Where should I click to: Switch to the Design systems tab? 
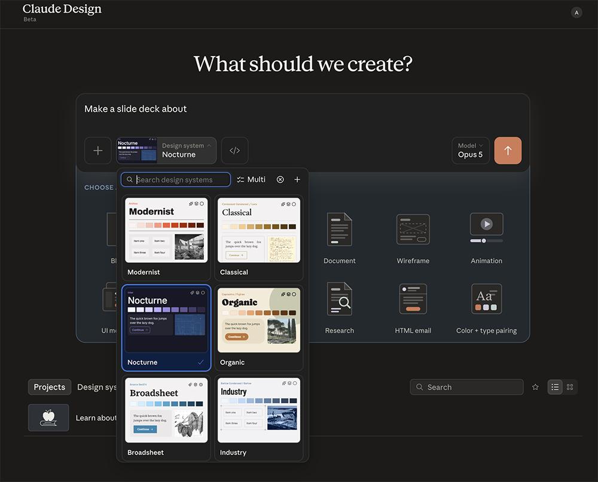click(x=97, y=387)
